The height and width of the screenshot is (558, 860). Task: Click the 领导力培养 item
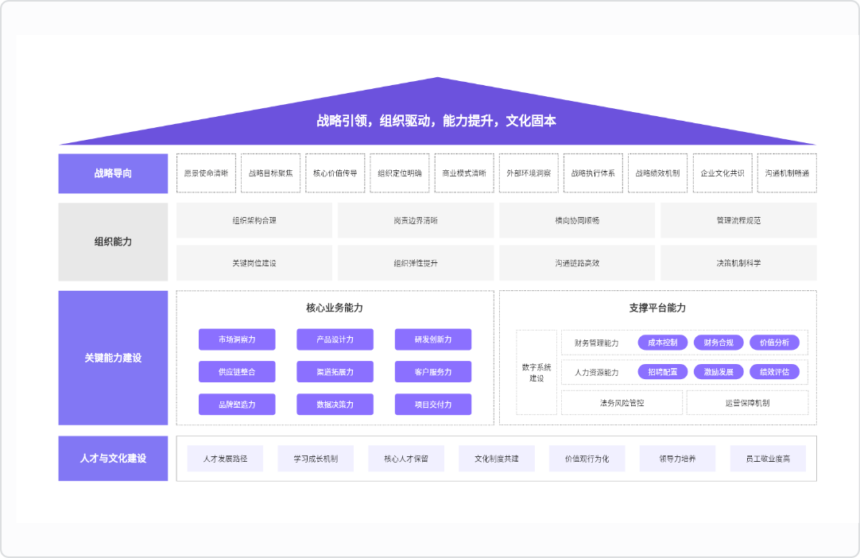(678, 459)
